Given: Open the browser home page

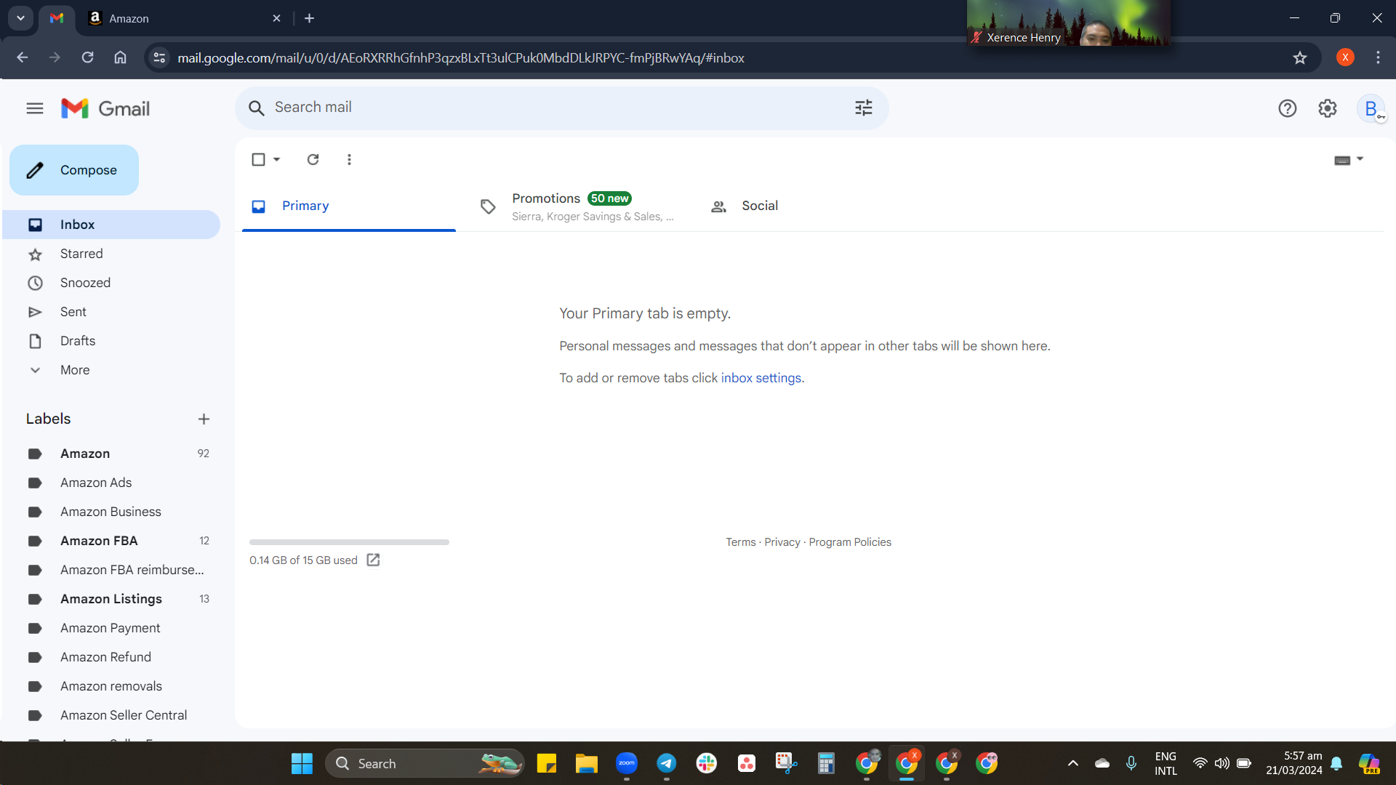Looking at the screenshot, I should point(120,57).
